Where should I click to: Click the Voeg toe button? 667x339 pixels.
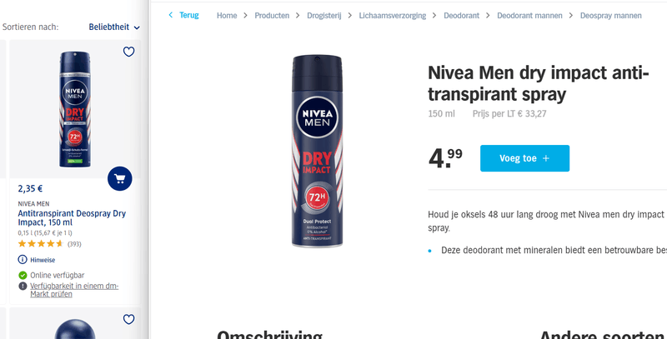pyautogui.click(x=525, y=158)
